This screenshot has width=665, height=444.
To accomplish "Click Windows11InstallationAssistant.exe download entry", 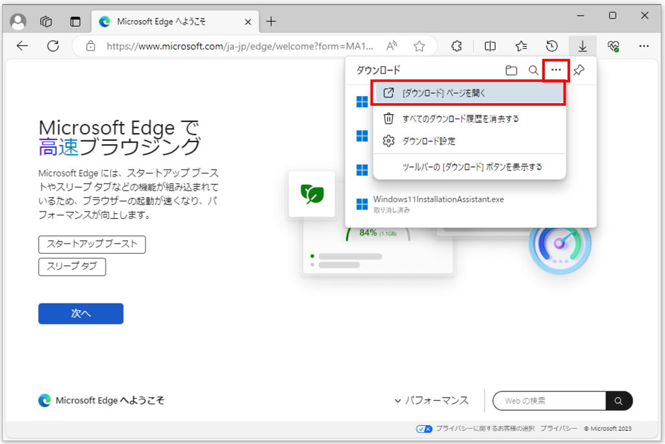I will pos(471,204).
